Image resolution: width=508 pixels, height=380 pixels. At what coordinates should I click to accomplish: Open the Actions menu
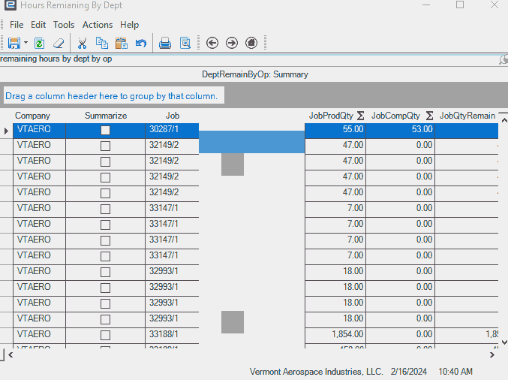(x=98, y=25)
